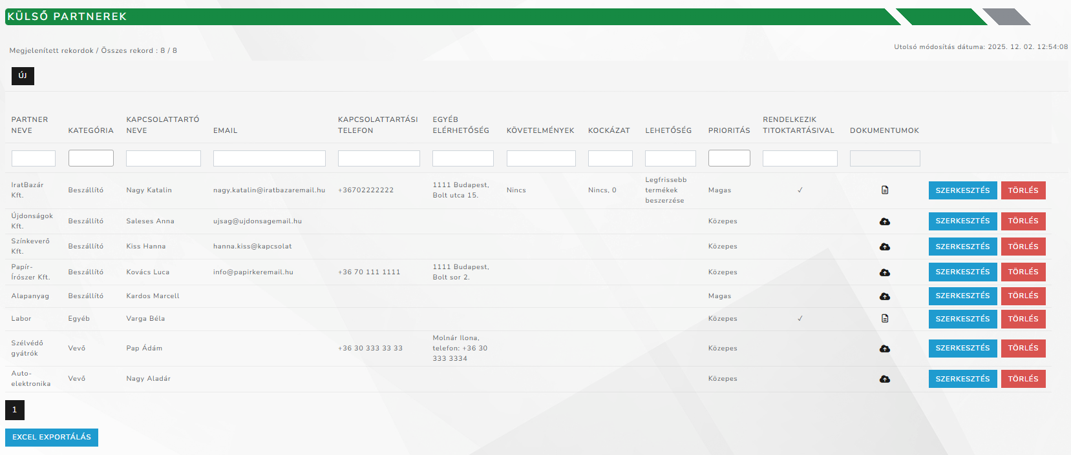Image resolution: width=1071 pixels, height=455 pixels.
Task: Click the Excel exportálás button
Action: click(52, 437)
